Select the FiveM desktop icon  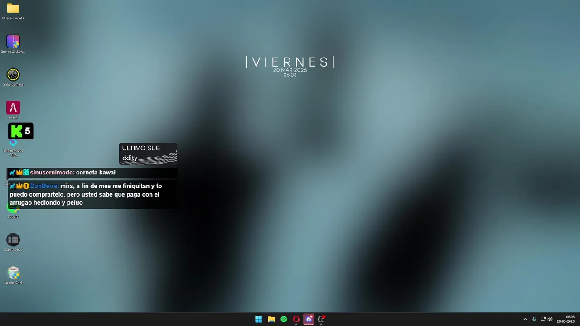(13, 110)
